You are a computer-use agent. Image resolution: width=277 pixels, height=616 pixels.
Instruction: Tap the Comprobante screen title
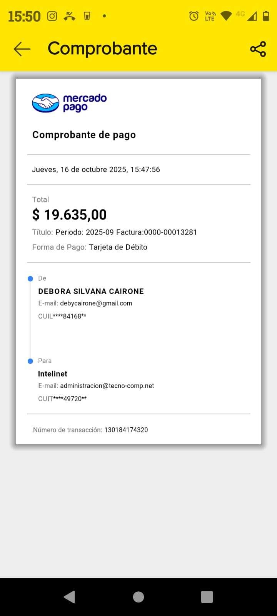[x=102, y=49]
